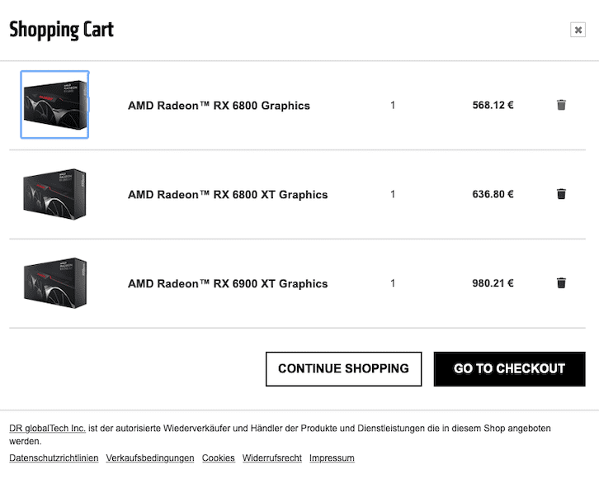
Task: Open AMD Radeon RX 6900 XT Graphics name
Action: pos(228,284)
